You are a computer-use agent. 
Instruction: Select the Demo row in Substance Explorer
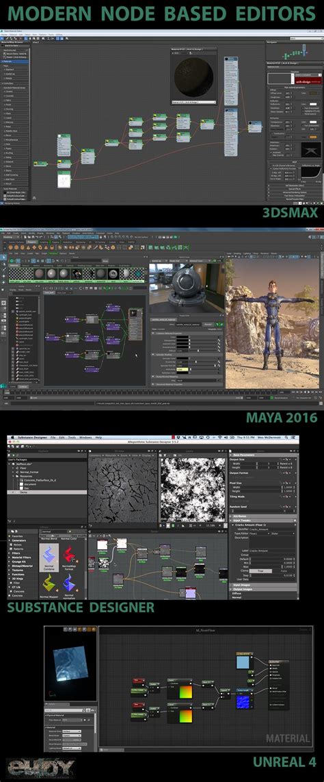point(46,492)
